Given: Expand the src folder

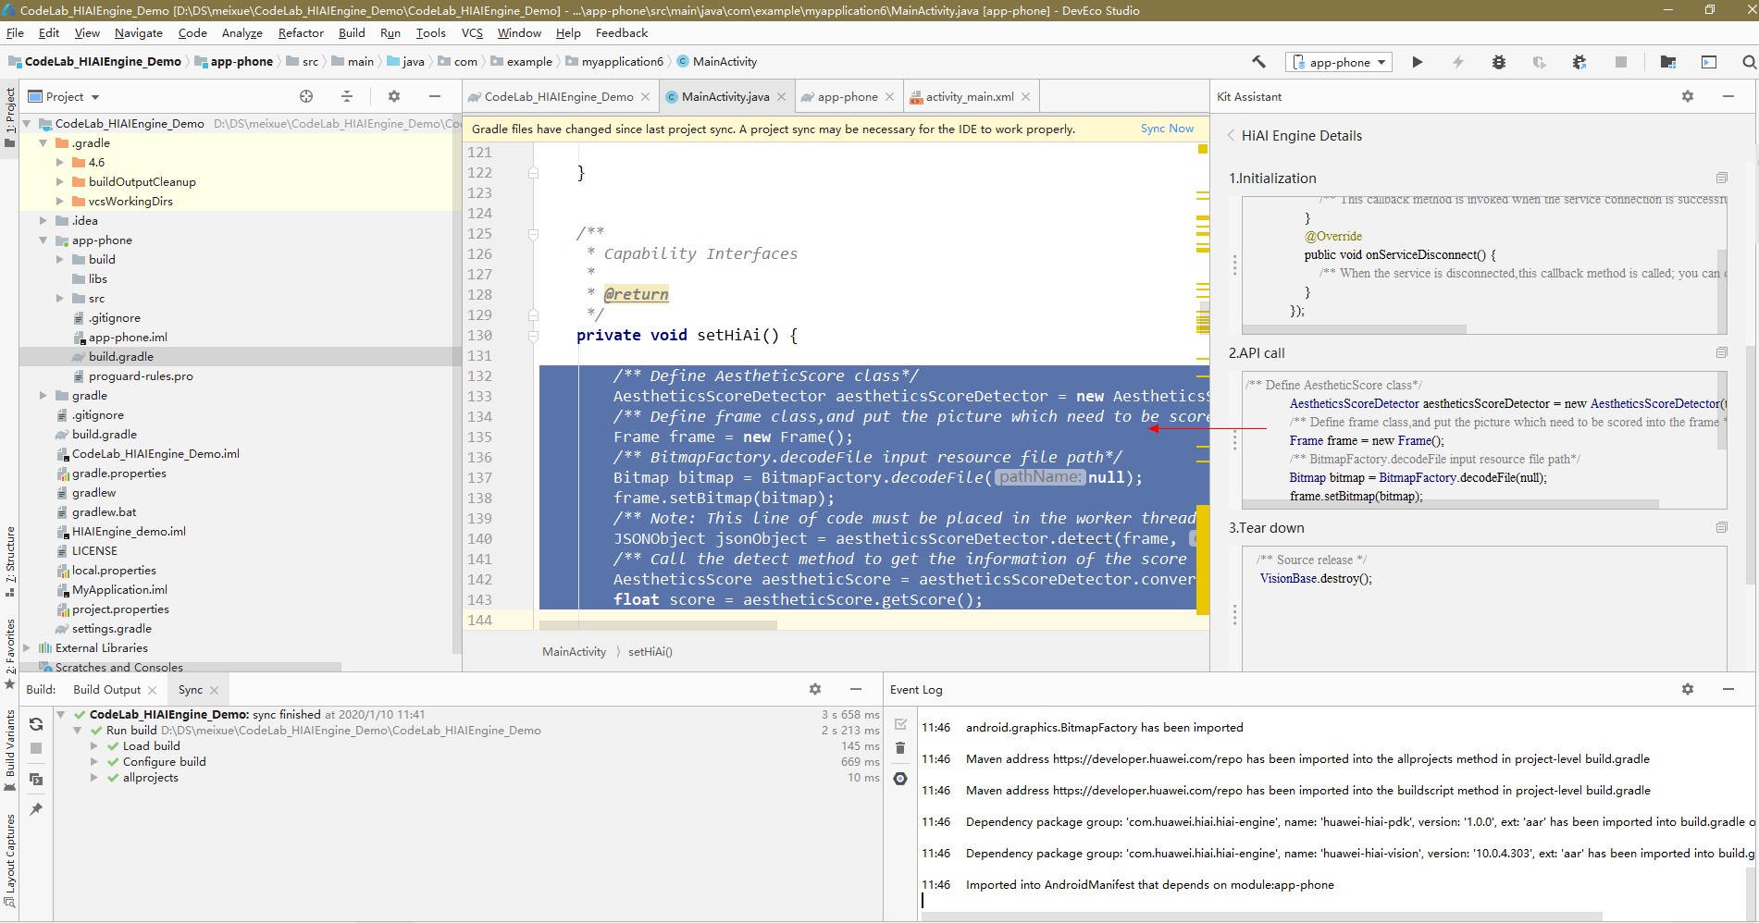Looking at the screenshot, I should [60, 299].
